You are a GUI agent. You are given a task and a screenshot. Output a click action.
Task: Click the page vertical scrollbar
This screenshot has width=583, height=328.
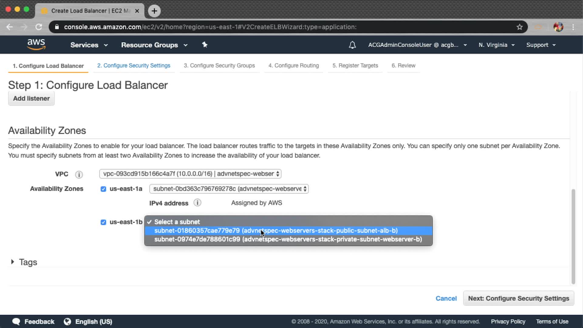573,236
